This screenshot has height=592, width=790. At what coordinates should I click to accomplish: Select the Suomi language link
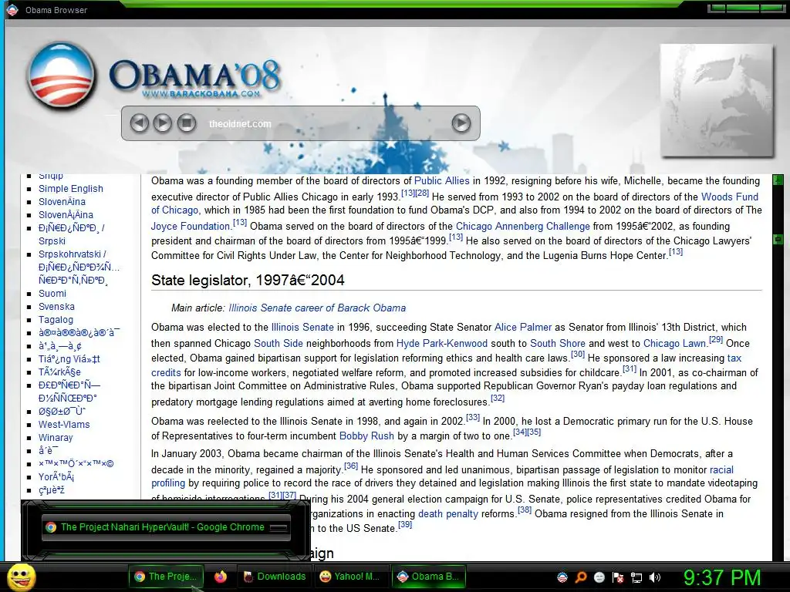(52, 293)
